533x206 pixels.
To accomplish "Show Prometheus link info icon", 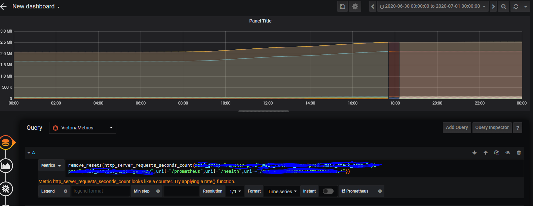I will pyautogui.click(x=380, y=191).
